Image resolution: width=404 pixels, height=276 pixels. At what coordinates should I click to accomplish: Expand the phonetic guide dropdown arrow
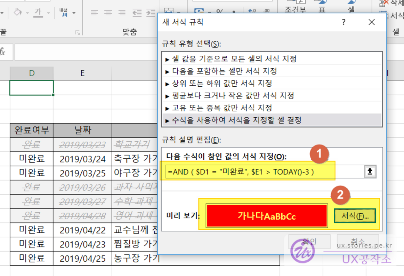[x=74, y=13]
